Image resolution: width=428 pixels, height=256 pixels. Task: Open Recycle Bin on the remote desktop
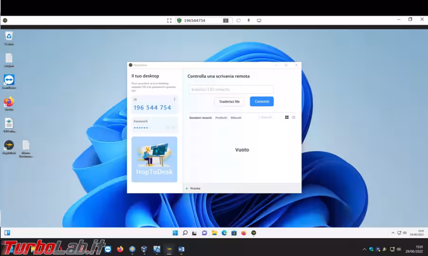[9, 36]
